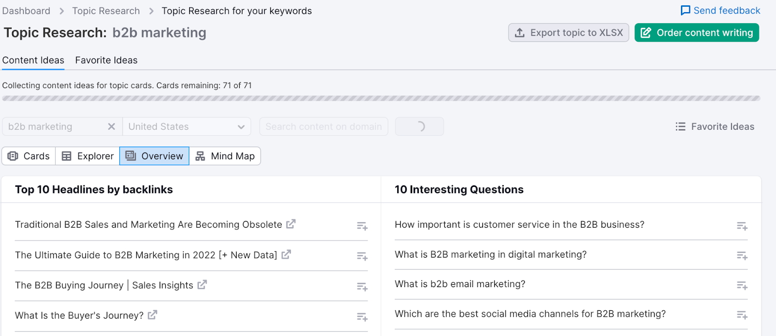Open external link icon for Ultimate Guide headline
The height and width of the screenshot is (336, 776).
tap(286, 254)
